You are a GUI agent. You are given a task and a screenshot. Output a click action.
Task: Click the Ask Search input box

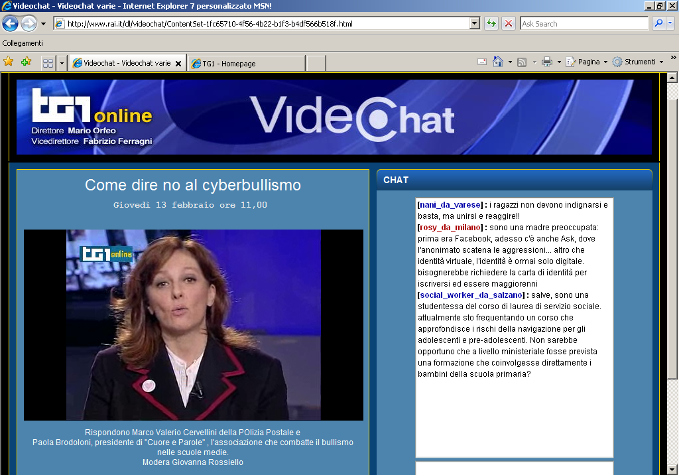584,24
